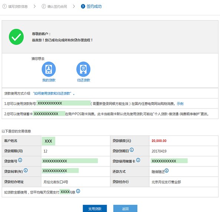Screen dimensions: 220x212
Task: Select step 2 确认签约合同
Action: click(x=54, y=6)
